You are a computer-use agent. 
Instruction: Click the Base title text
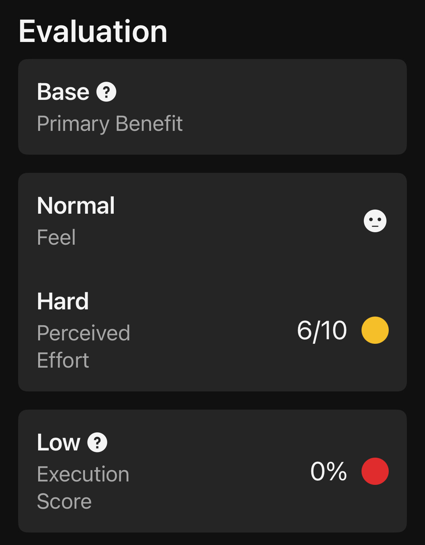point(63,92)
